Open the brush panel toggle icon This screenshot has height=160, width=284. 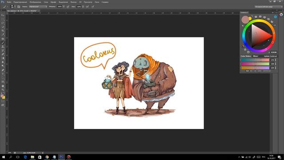coord(19,7)
